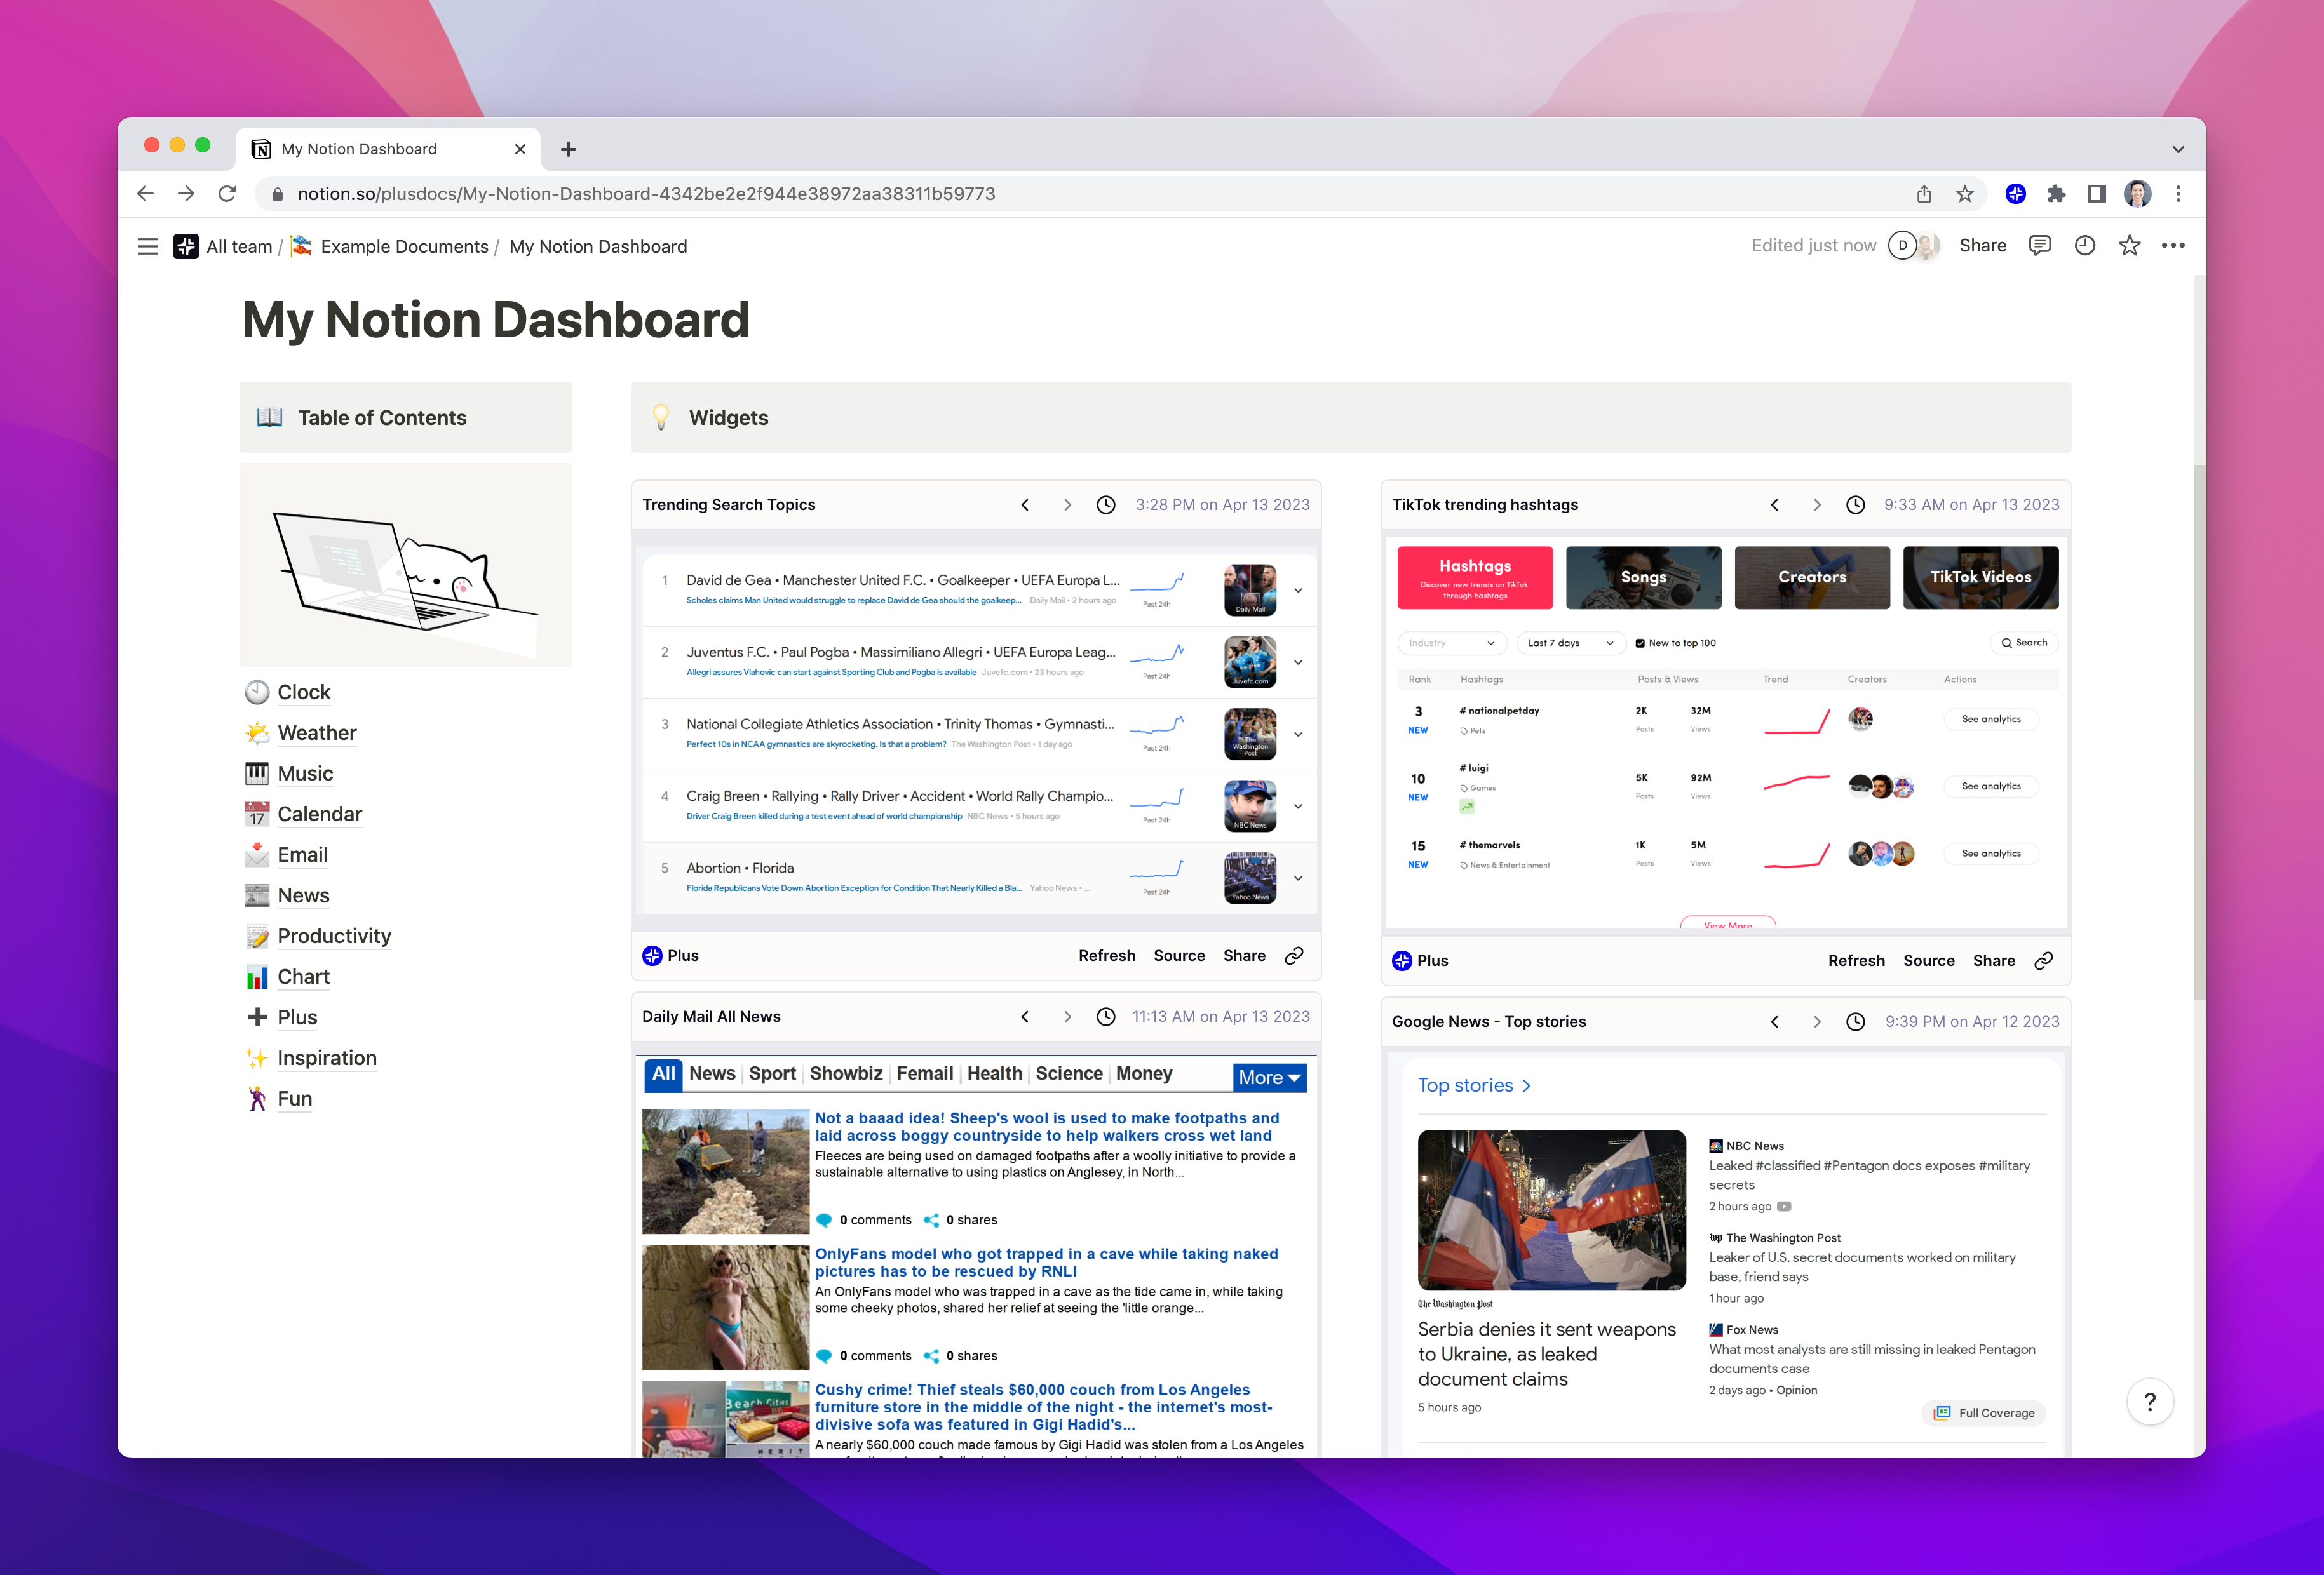The width and height of the screenshot is (2324, 1575).
Task: Select the Songs tab in TikTok widget
Action: pos(1643,578)
